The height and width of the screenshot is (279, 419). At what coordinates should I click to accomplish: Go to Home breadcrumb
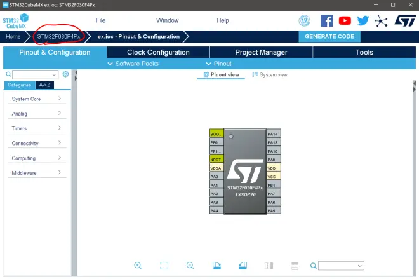click(13, 37)
